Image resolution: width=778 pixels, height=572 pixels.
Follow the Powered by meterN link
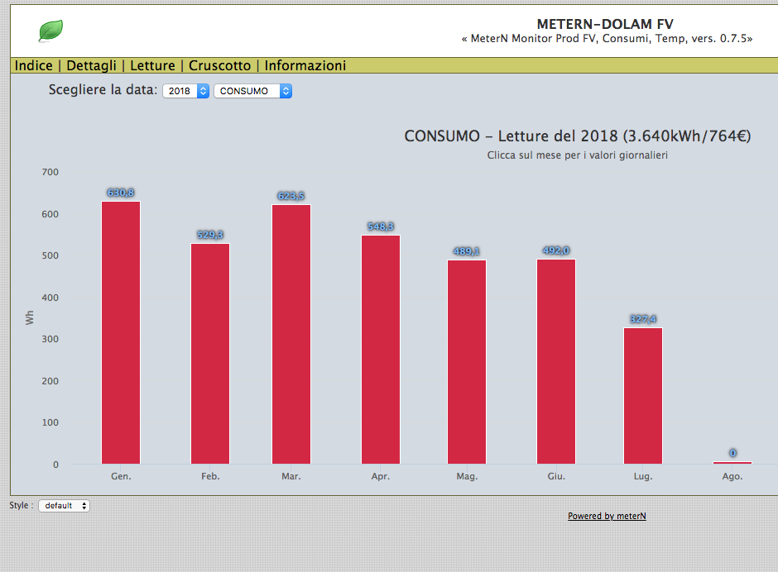coord(607,516)
